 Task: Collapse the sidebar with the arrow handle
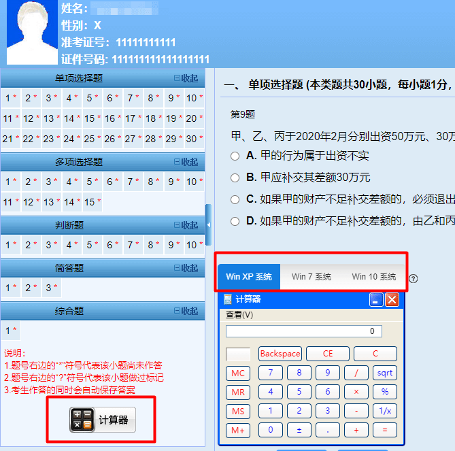(208, 225)
